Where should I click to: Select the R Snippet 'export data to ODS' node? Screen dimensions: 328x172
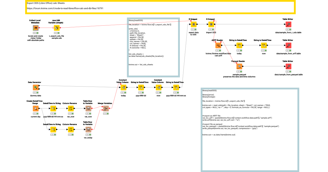tap(193, 25)
